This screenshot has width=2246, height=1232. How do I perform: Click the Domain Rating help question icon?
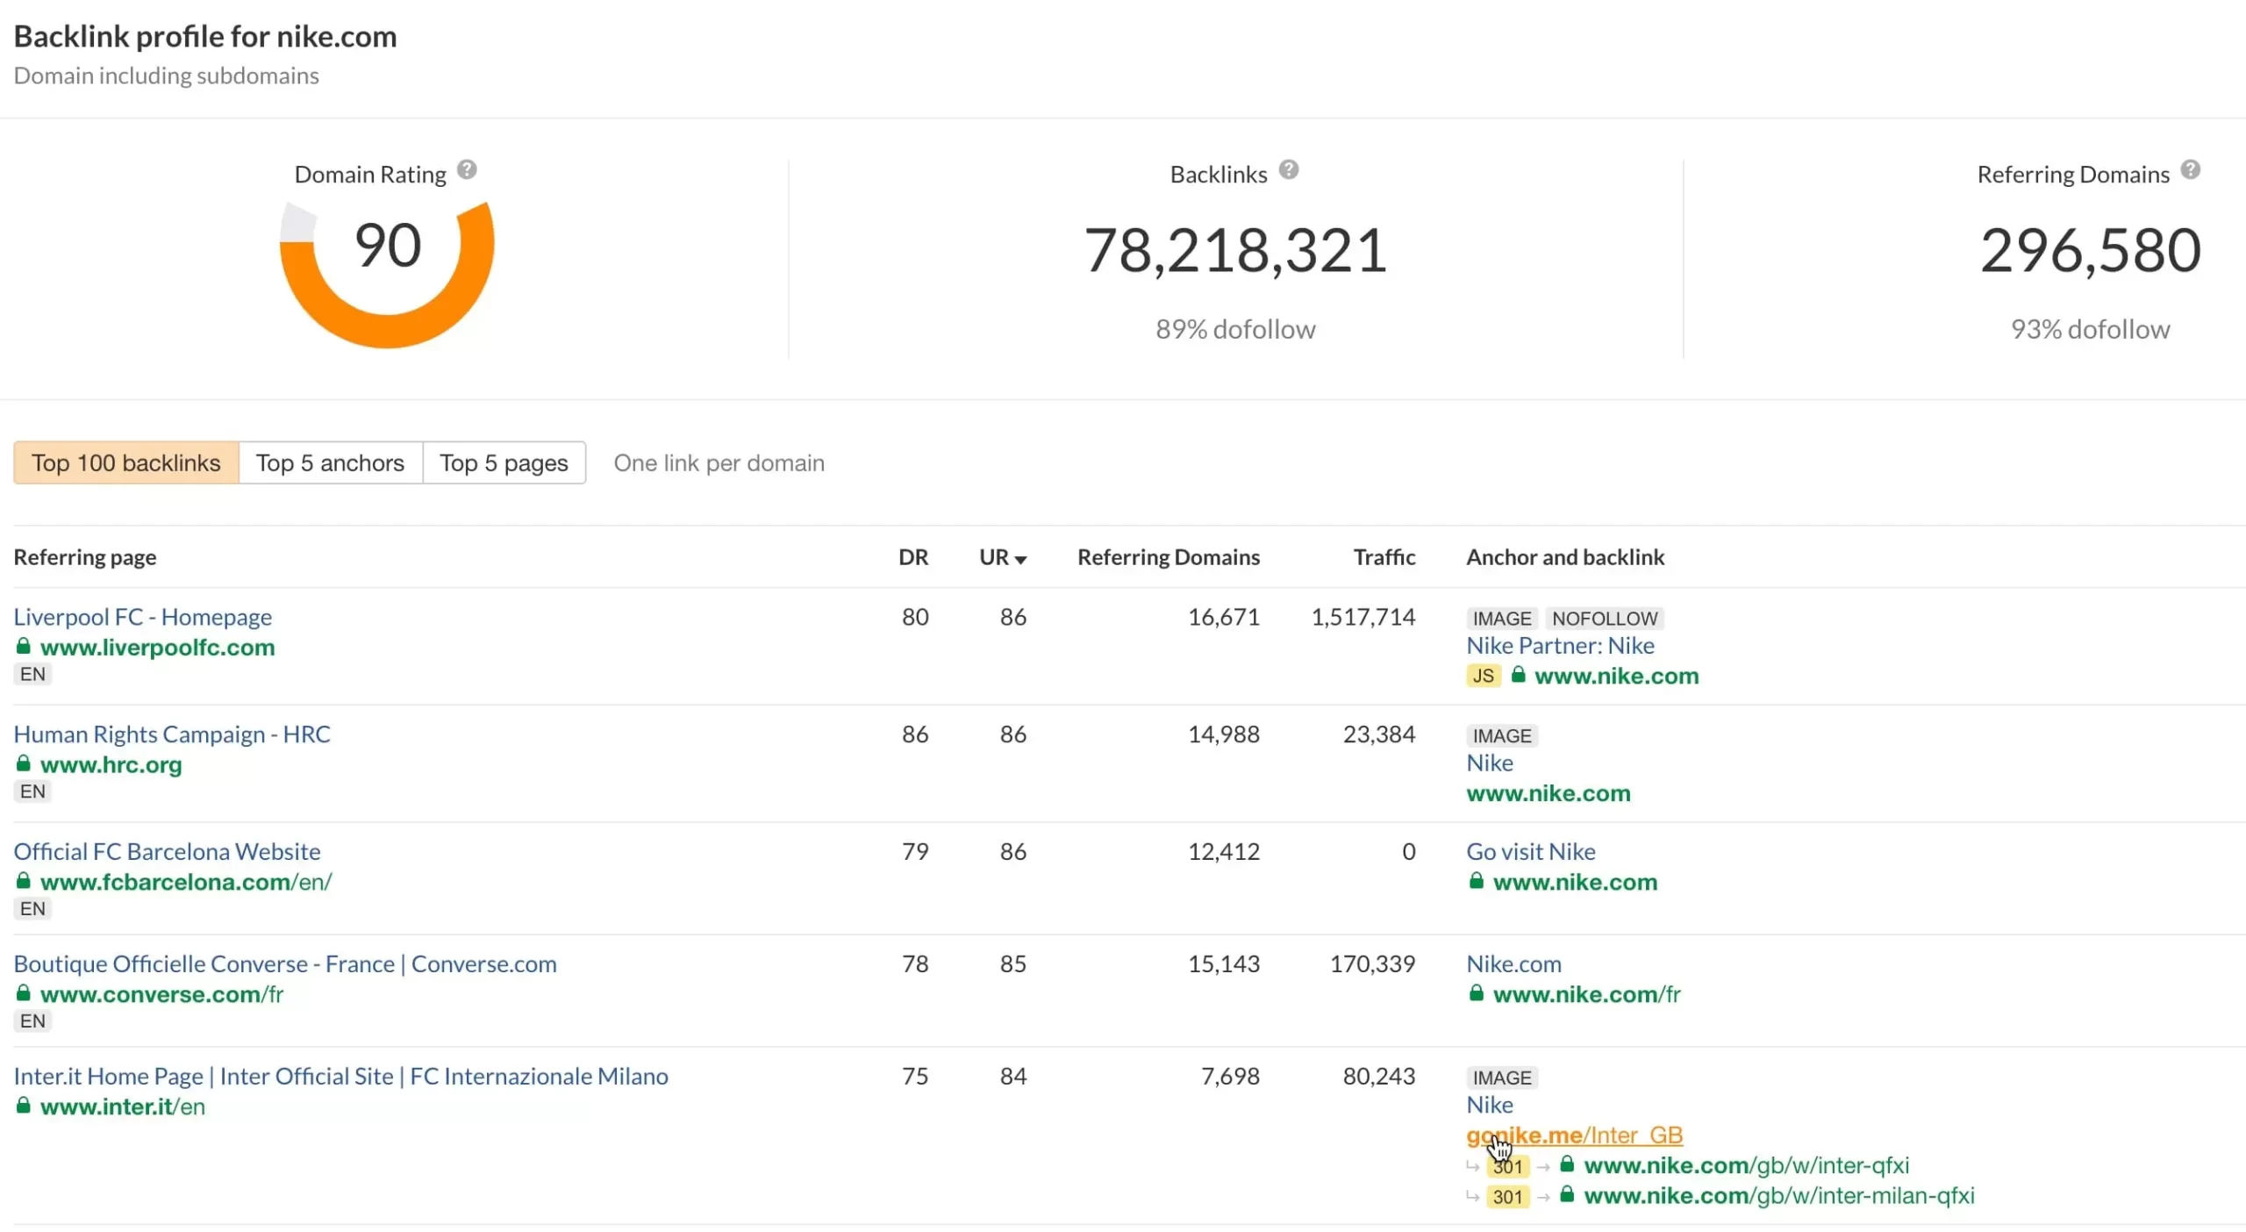click(467, 169)
